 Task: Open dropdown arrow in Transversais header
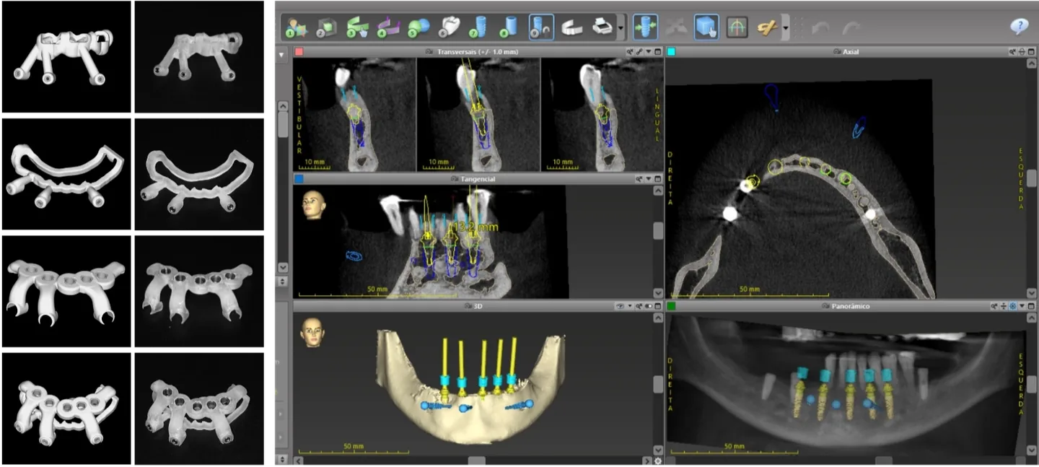point(649,52)
